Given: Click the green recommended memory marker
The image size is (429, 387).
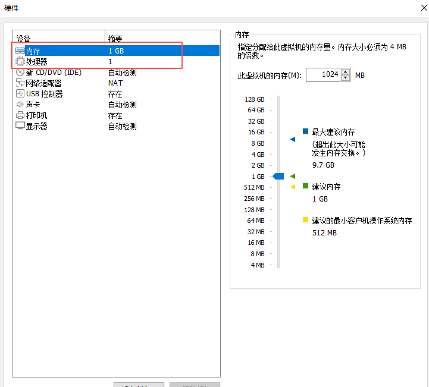Looking at the screenshot, I should coord(292,177).
